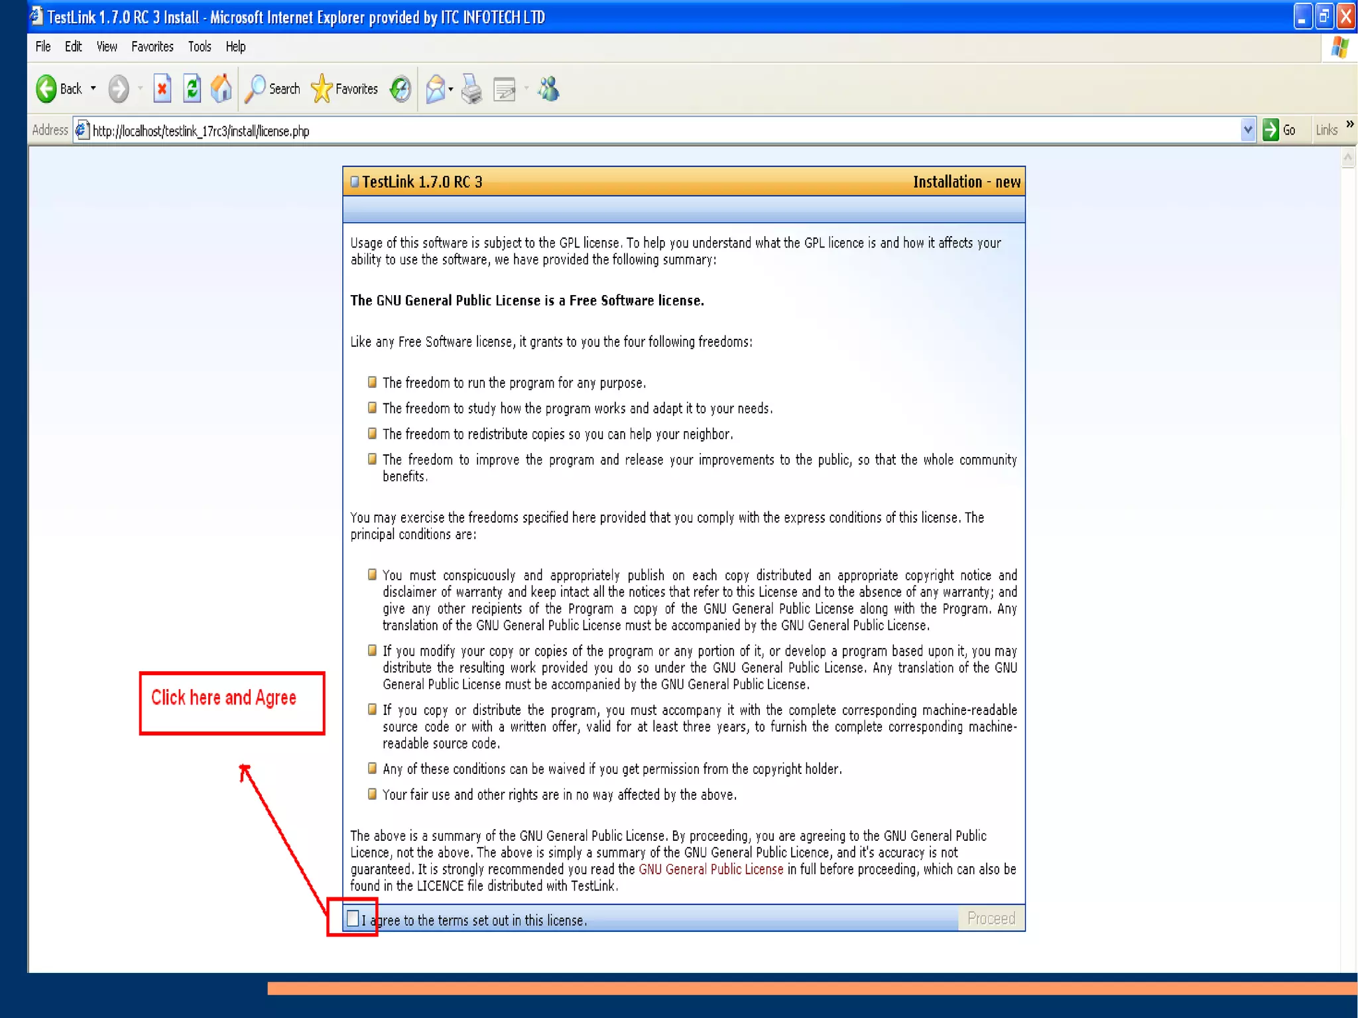
Task: Click the Go button
Action: [1280, 130]
